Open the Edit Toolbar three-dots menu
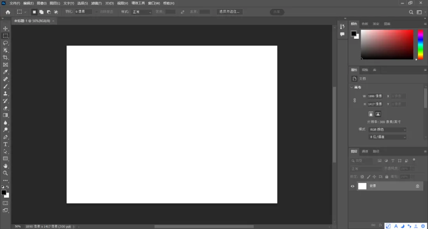 (x=5, y=180)
